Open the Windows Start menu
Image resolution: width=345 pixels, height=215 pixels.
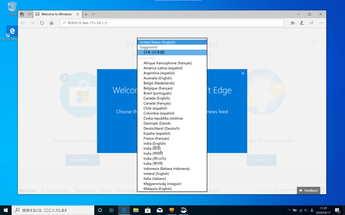pos(6,210)
